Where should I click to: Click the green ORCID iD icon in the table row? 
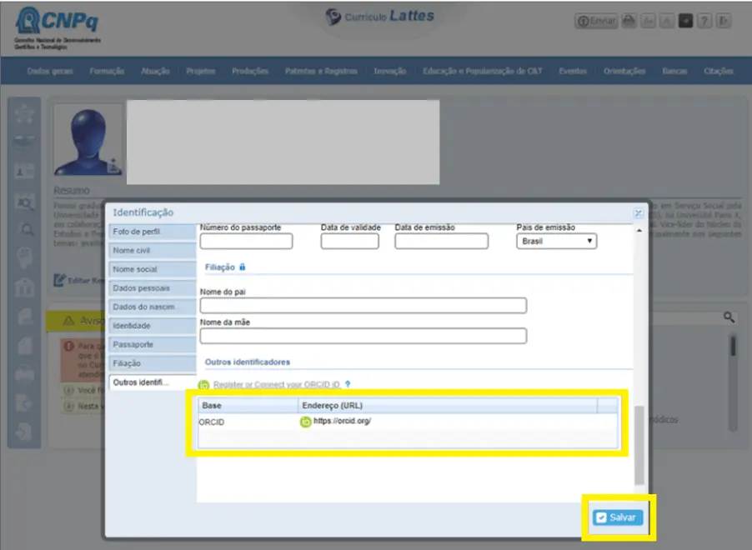click(x=305, y=422)
